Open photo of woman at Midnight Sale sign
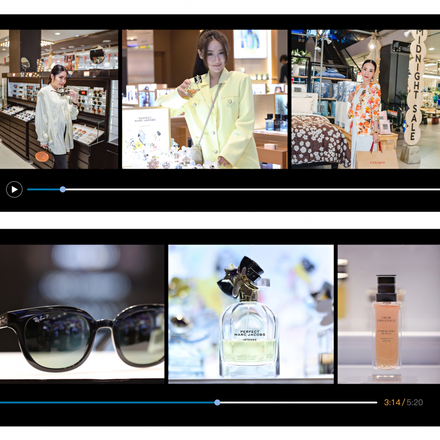The height and width of the screenshot is (440, 440). point(366,99)
